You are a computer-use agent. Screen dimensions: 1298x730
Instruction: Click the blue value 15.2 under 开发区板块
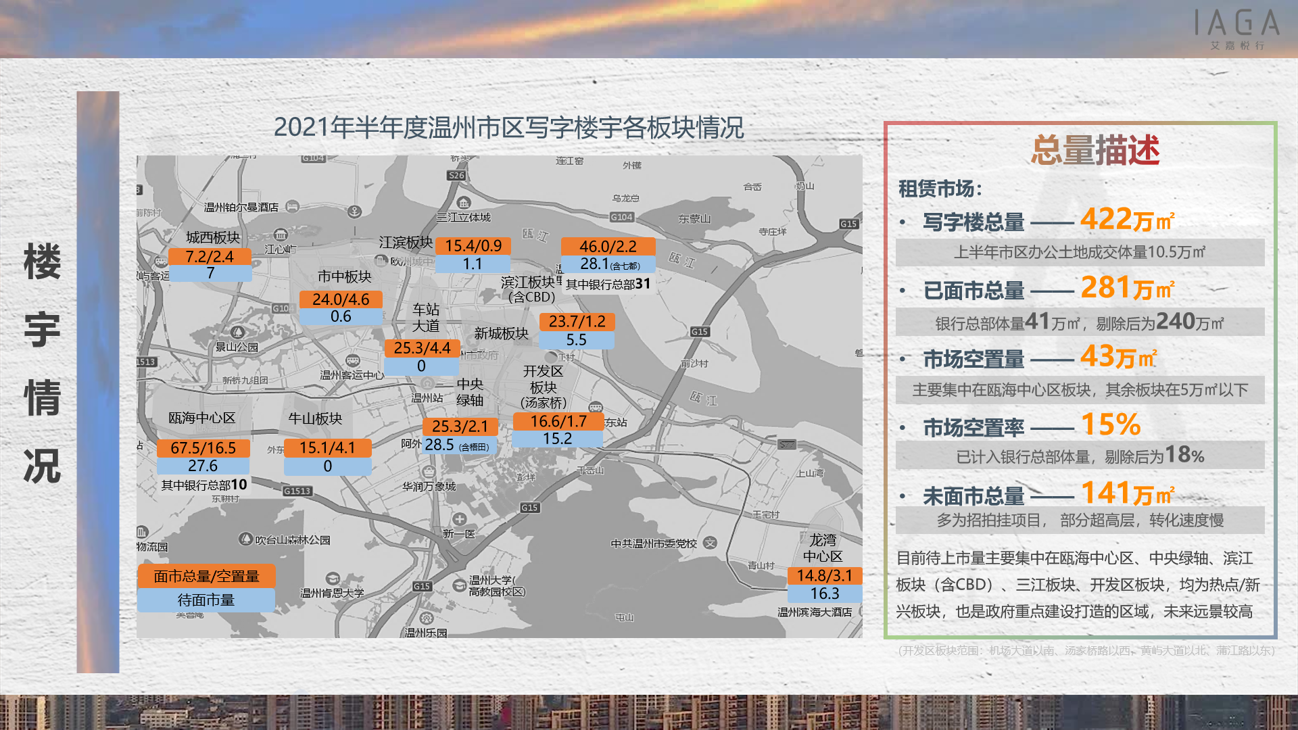pos(558,439)
